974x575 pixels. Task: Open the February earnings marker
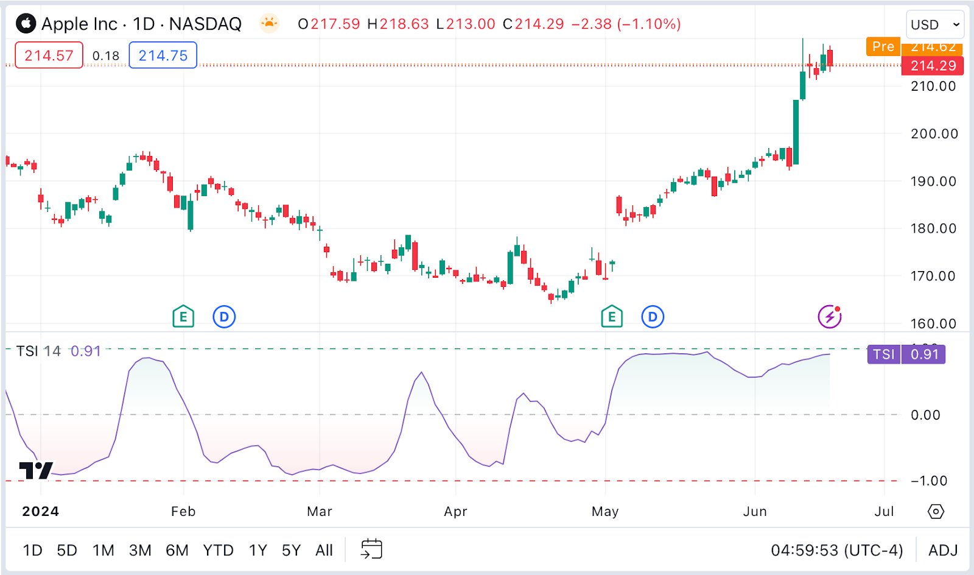[183, 317]
